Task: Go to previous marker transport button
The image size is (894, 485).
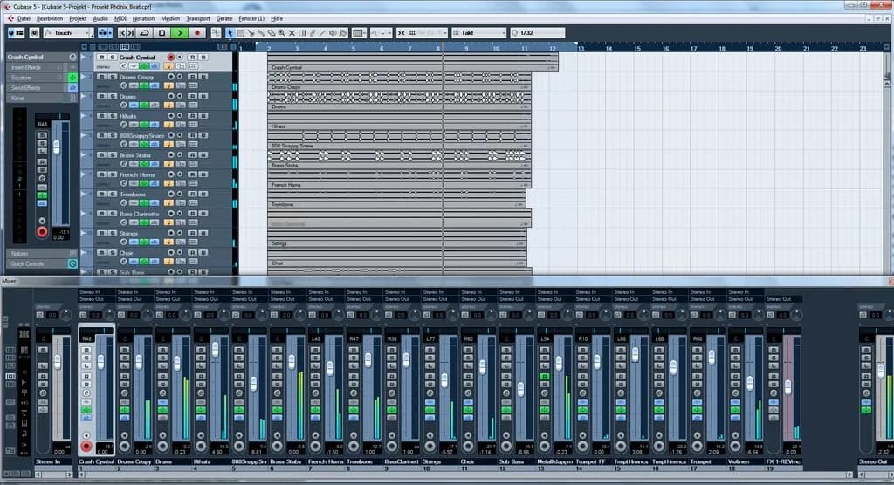Action: (122, 33)
